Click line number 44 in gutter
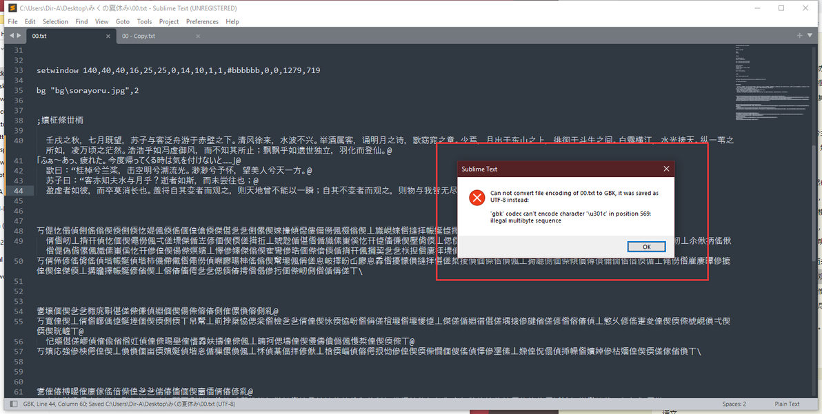The width and height of the screenshot is (822, 414). pyautogui.click(x=19, y=191)
